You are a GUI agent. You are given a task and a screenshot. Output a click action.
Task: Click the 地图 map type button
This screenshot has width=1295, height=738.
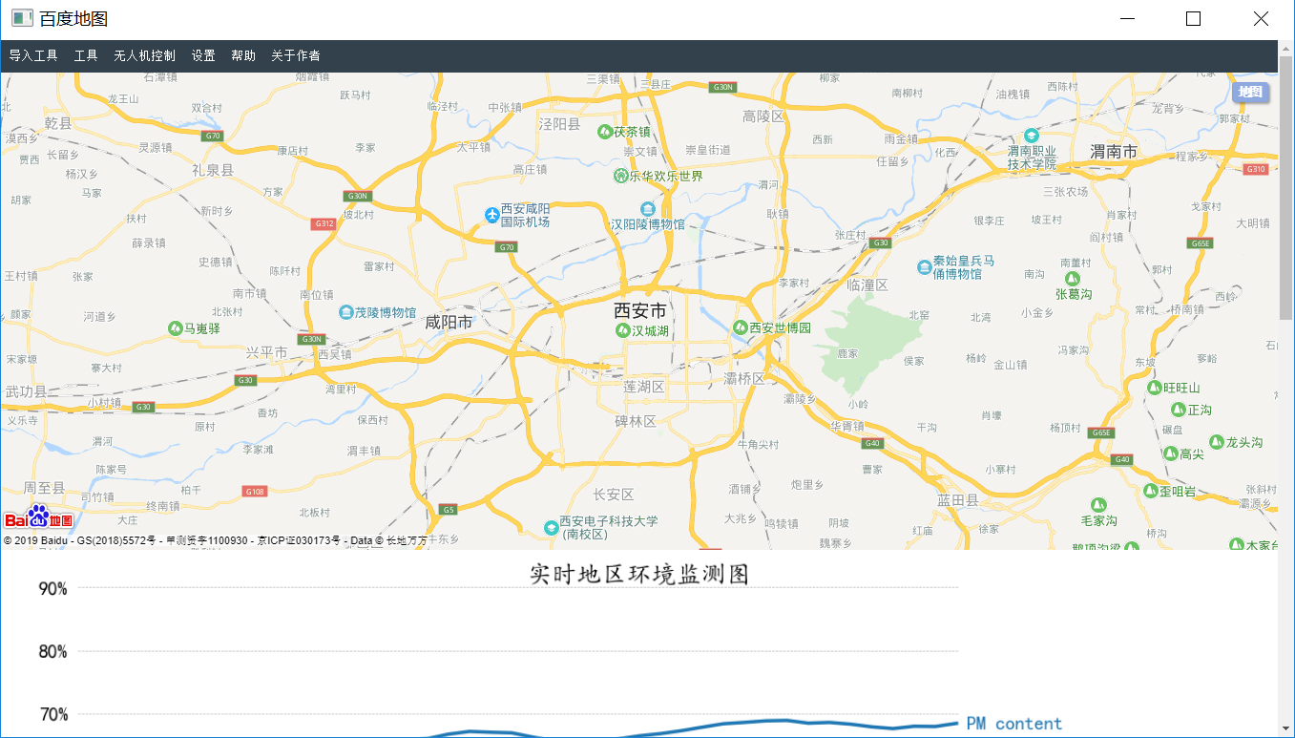pyautogui.click(x=1250, y=92)
